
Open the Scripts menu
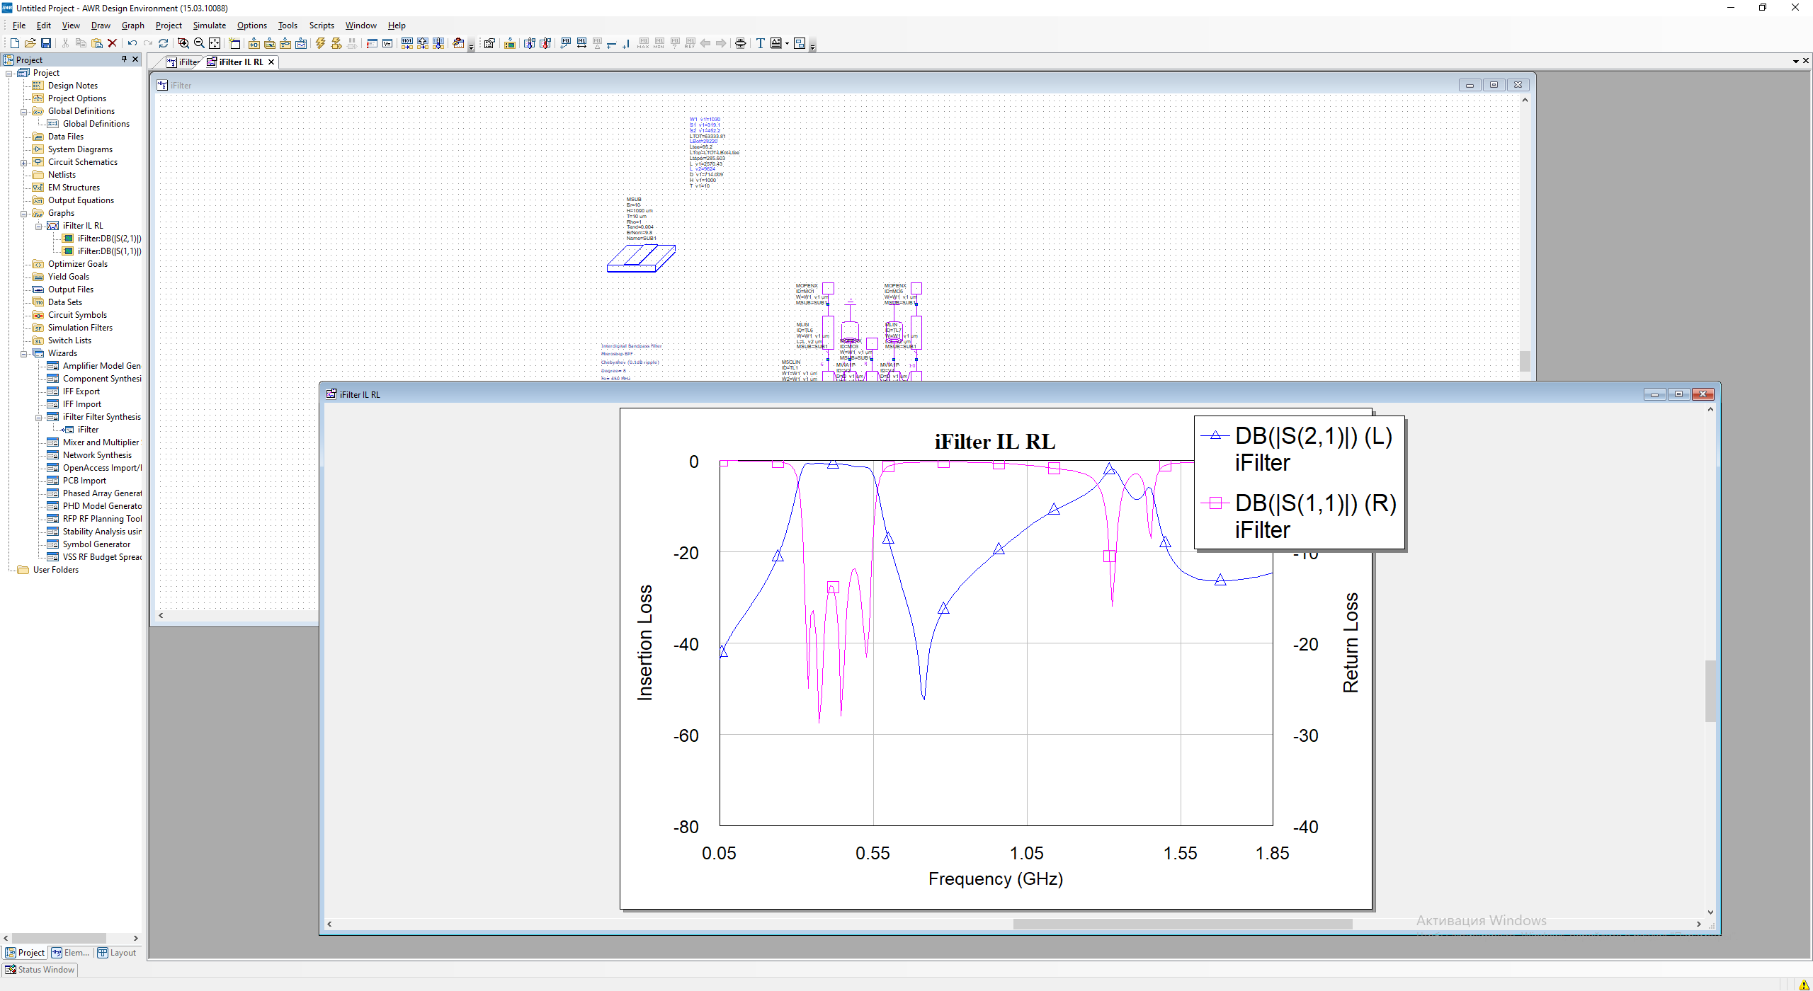pos(322,25)
